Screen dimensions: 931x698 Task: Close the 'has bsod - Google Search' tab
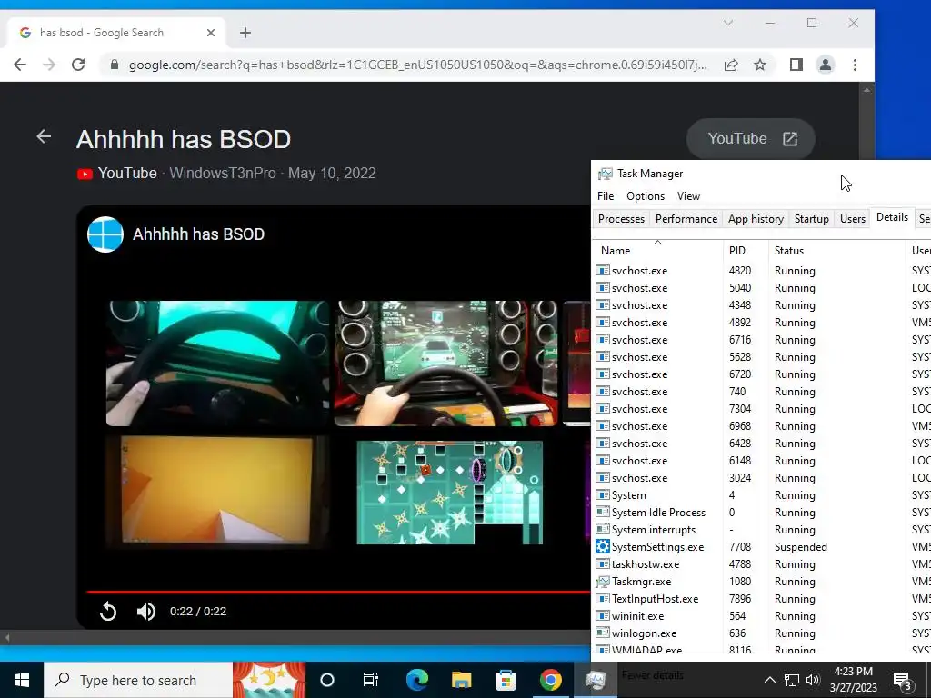point(211,33)
